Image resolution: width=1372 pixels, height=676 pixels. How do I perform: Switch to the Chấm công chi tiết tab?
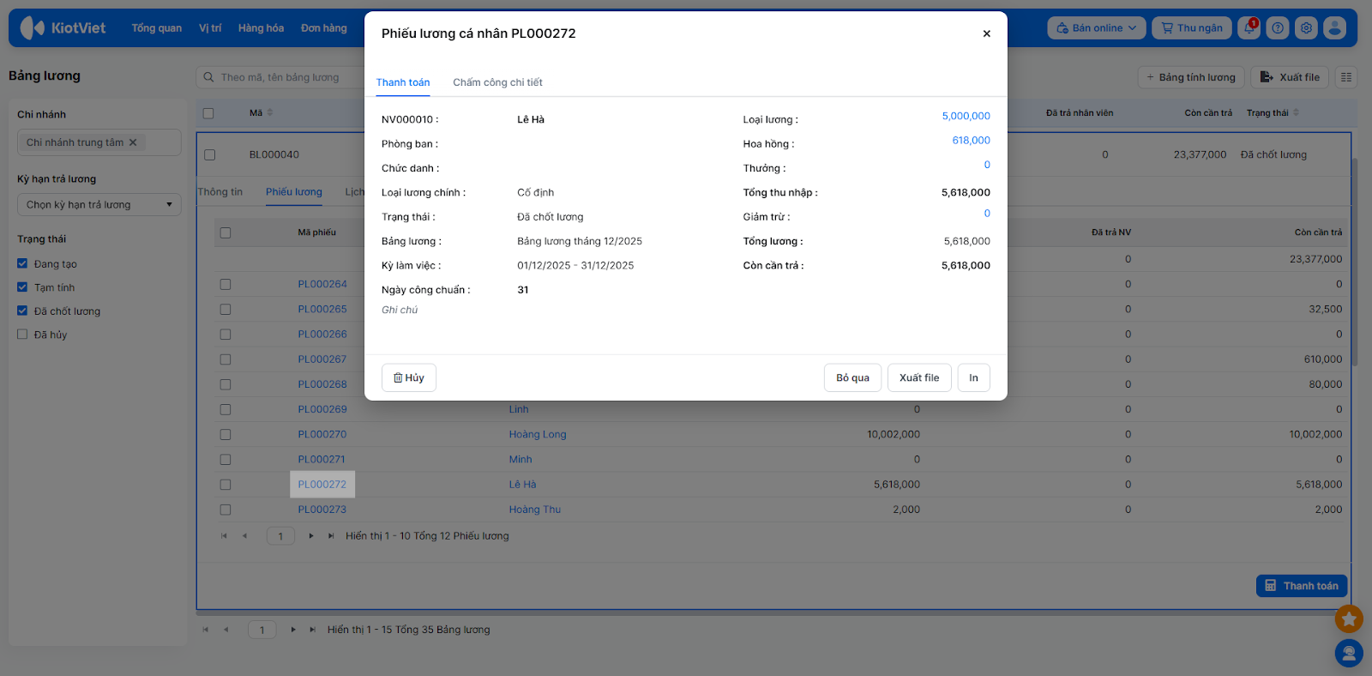(497, 82)
